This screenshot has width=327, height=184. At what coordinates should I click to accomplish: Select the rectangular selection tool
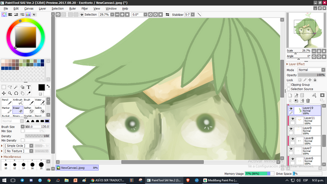tap(4, 87)
